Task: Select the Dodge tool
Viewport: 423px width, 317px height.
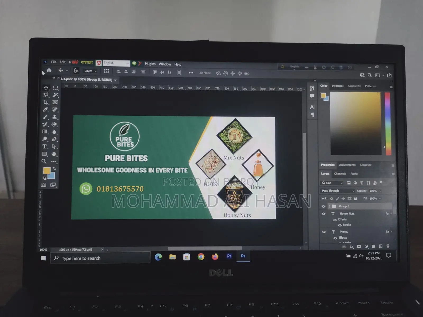Action: click(45, 139)
